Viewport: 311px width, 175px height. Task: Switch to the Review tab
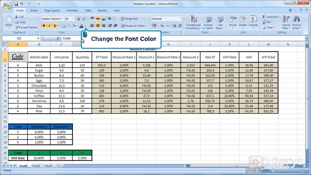click(103, 11)
